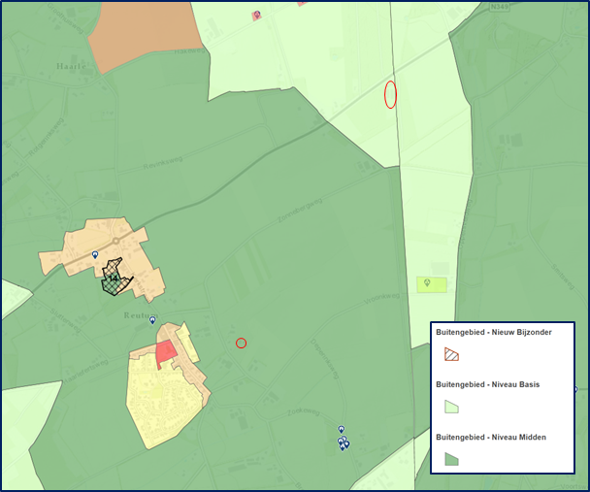The width and height of the screenshot is (590, 492).
Task: Click the Haarle place name label
Action: click(x=71, y=66)
